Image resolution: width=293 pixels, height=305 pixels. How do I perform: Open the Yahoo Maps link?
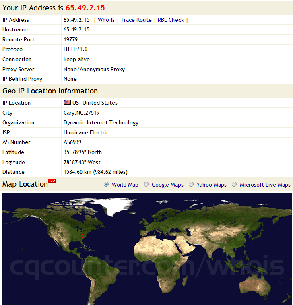coord(211,185)
